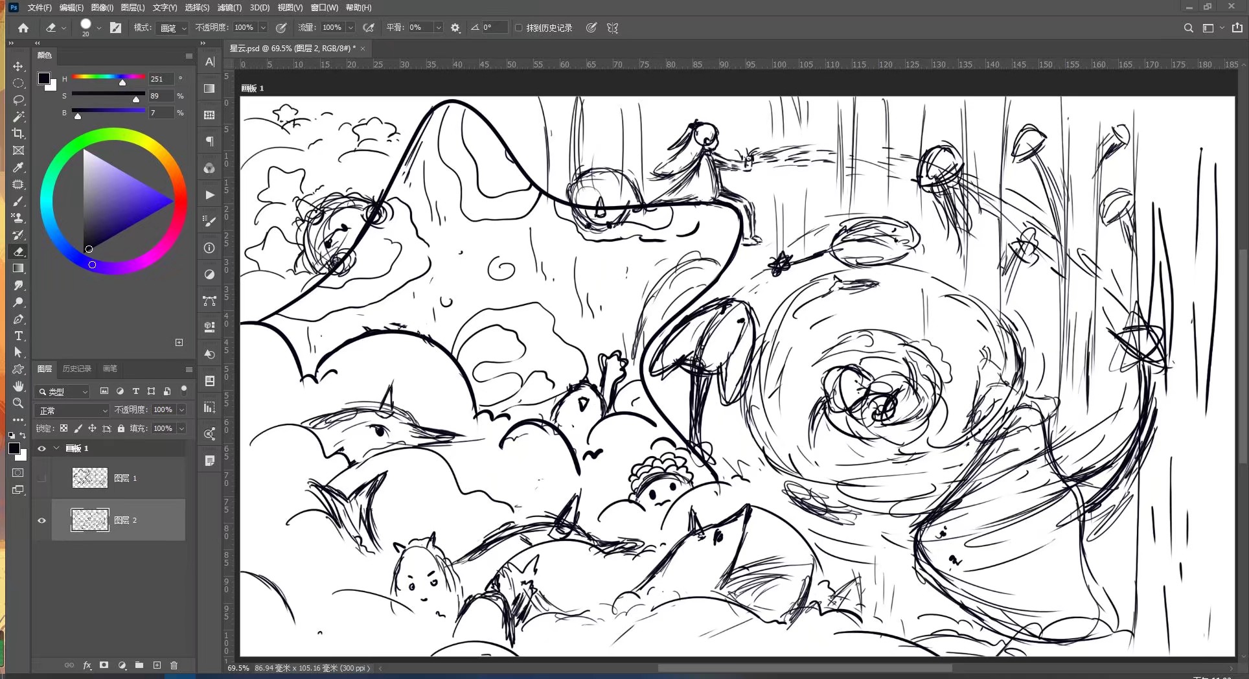Open the 文件(F) menu
Screen dimensions: 1249x679
[x=40, y=8]
